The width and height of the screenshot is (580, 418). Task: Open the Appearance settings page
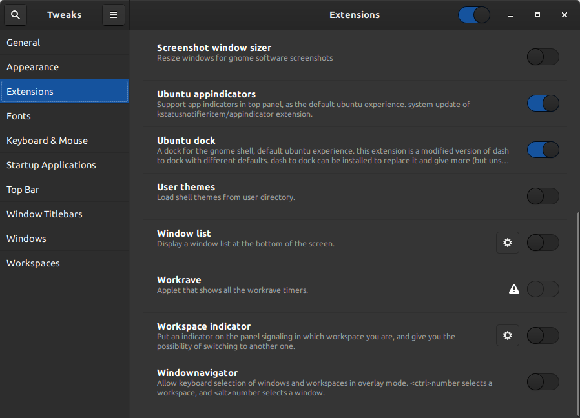[32, 67]
